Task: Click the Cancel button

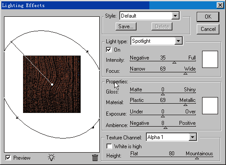Action: (208, 29)
